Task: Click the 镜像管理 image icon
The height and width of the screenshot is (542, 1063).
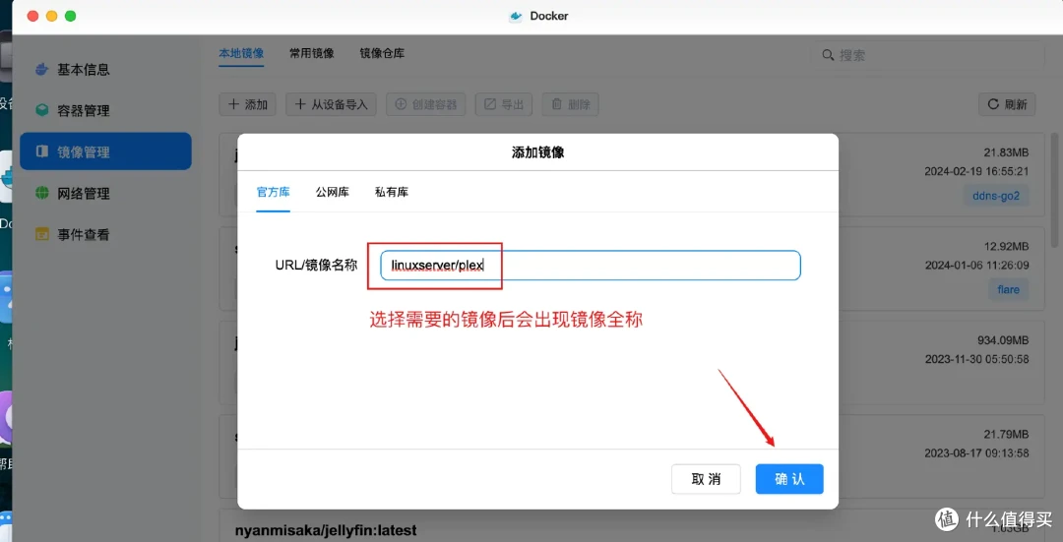Action: pyautogui.click(x=42, y=151)
